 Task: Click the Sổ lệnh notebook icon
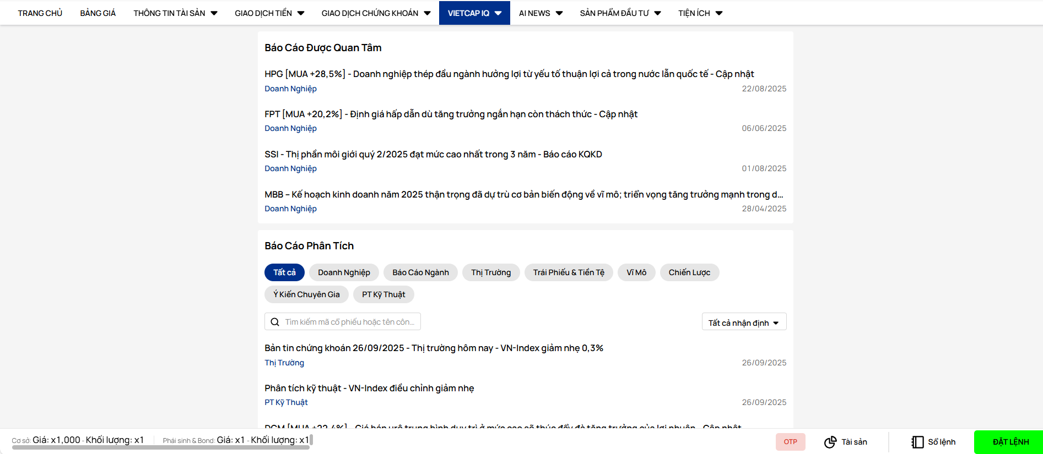917,442
